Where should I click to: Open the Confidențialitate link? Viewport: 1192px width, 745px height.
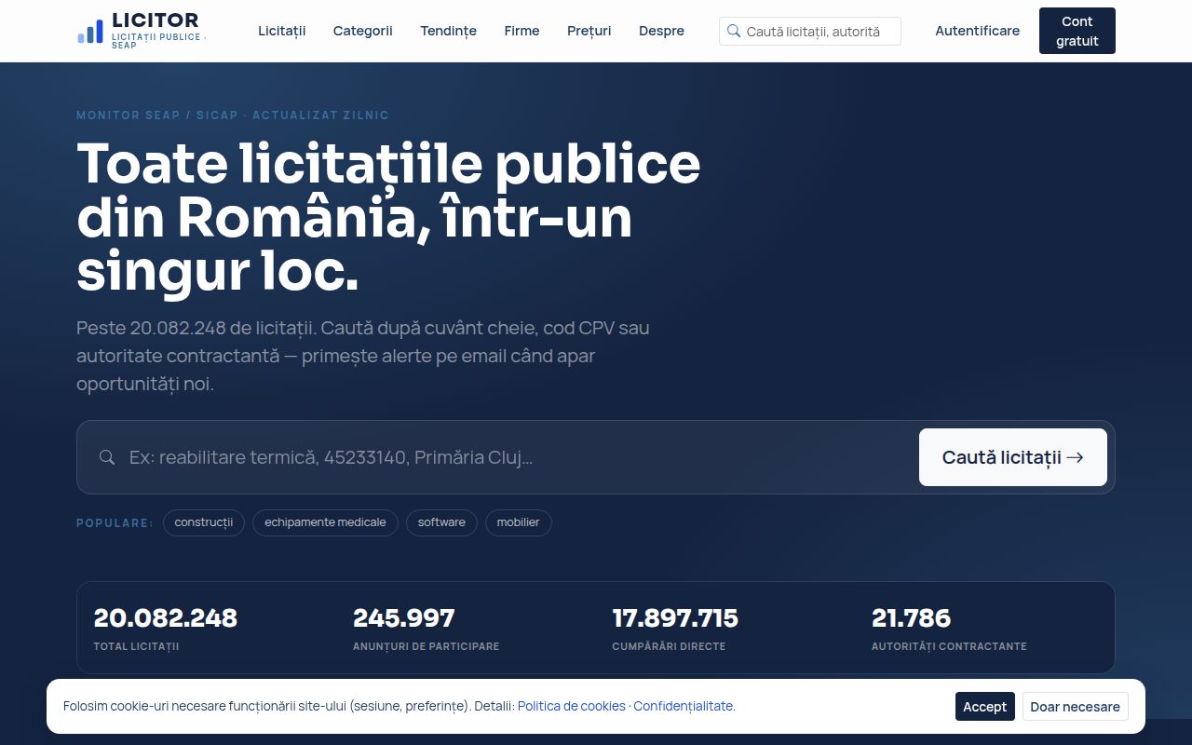684,706
